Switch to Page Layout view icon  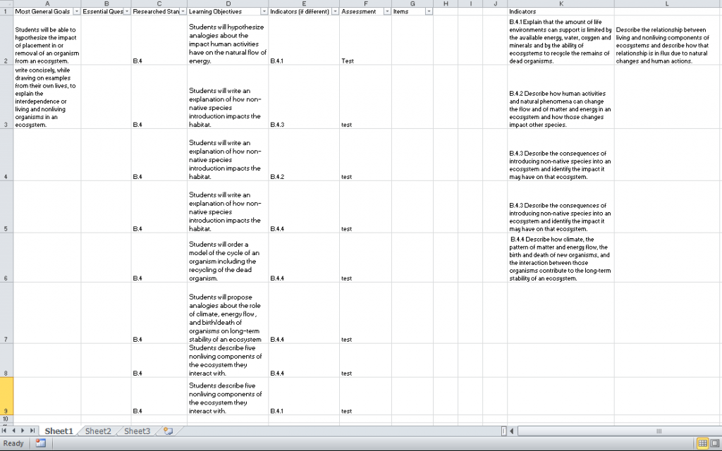click(716, 443)
